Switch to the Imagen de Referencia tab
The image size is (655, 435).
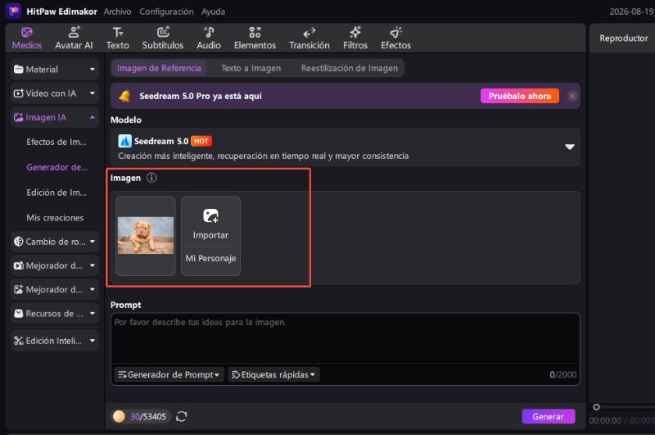pos(159,68)
